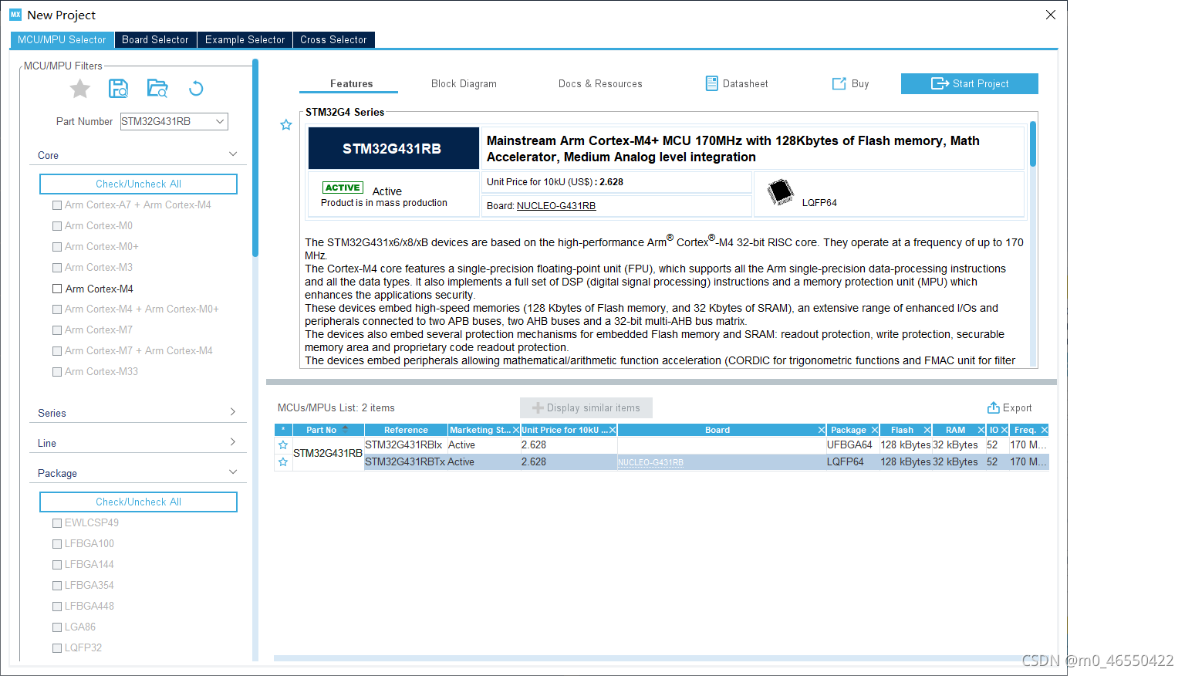
Task: Close the Unit Price column
Action: coord(613,430)
